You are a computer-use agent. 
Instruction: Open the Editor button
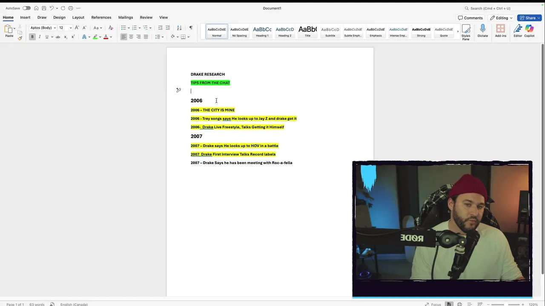click(518, 31)
